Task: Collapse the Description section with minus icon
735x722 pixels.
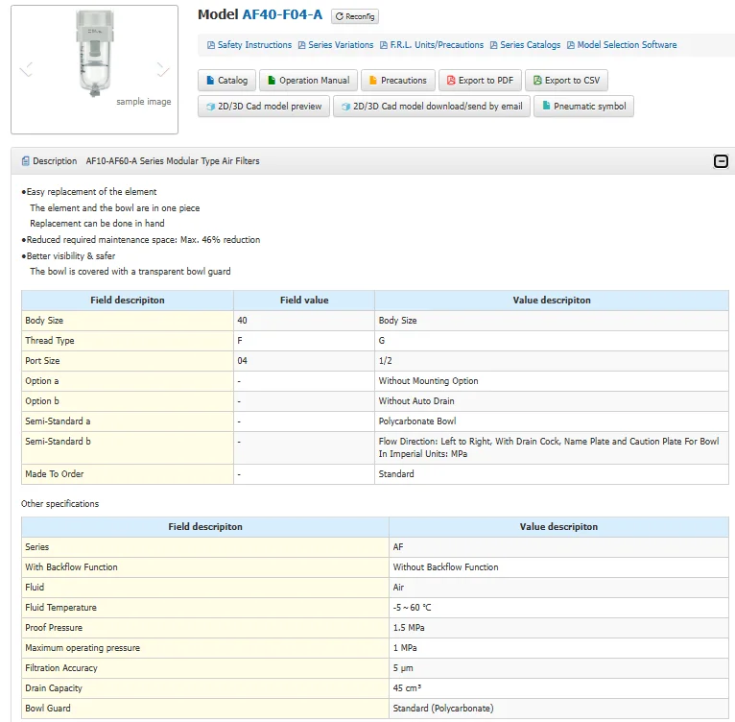Action: [721, 161]
